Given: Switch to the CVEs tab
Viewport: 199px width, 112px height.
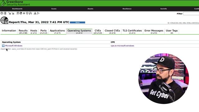Looking at the screenshot, I should (98, 31).
